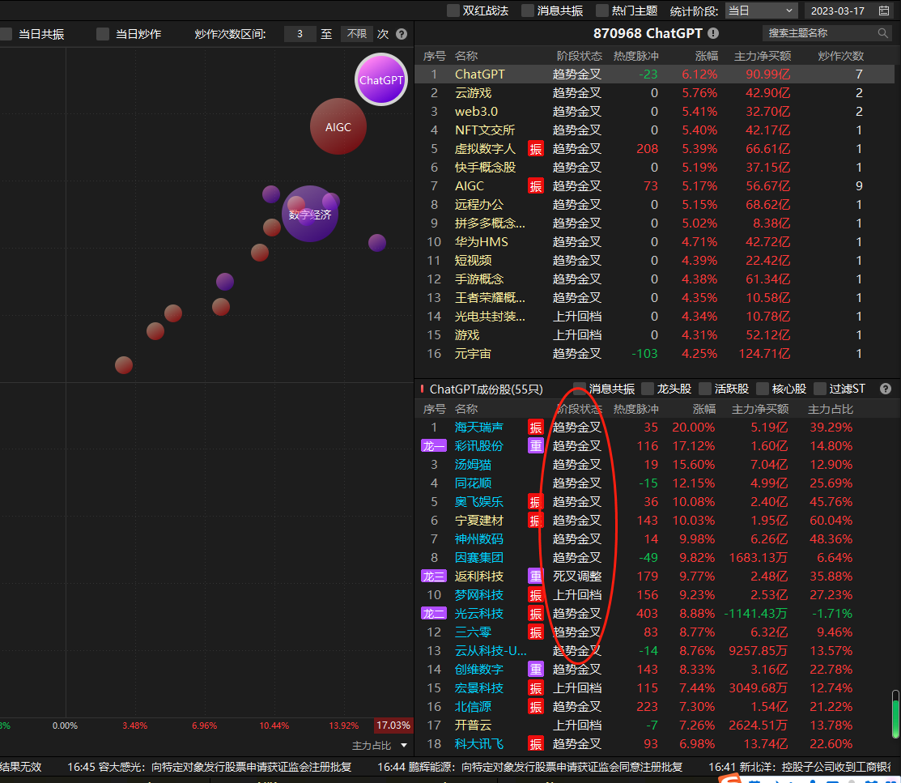Screen dimensions: 901x783
Task: Click the 重 badge beside 彩讯股份
Action: coord(536,446)
